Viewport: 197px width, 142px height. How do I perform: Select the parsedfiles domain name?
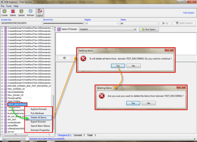pyautogui.click(x=13, y=126)
